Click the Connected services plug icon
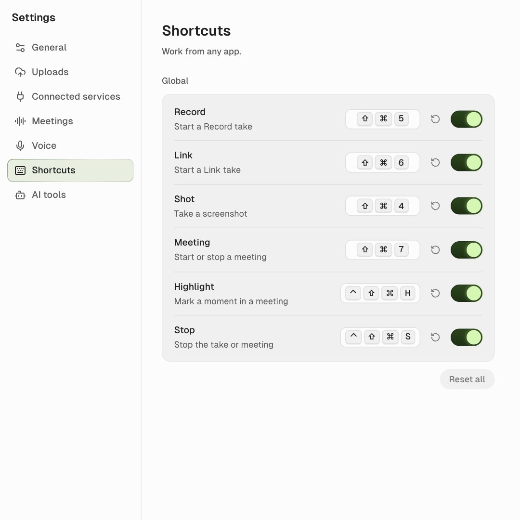The height and width of the screenshot is (520, 520). tap(20, 96)
